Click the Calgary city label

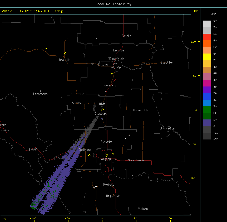click(105, 159)
